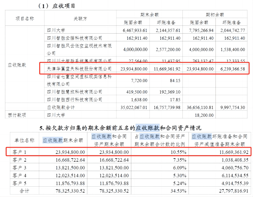Click the percentage 10.55%
Viewport: 253px width, 197px height.
coord(179,152)
